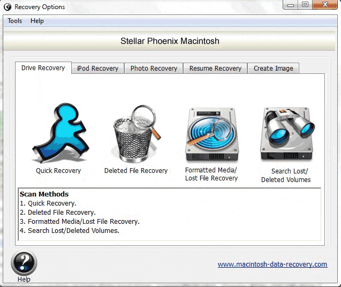Viewport: 341px width, 287px height.
Task: Click the Formatted Media/ Lost File Recovery label
Action: pyautogui.click(x=211, y=174)
